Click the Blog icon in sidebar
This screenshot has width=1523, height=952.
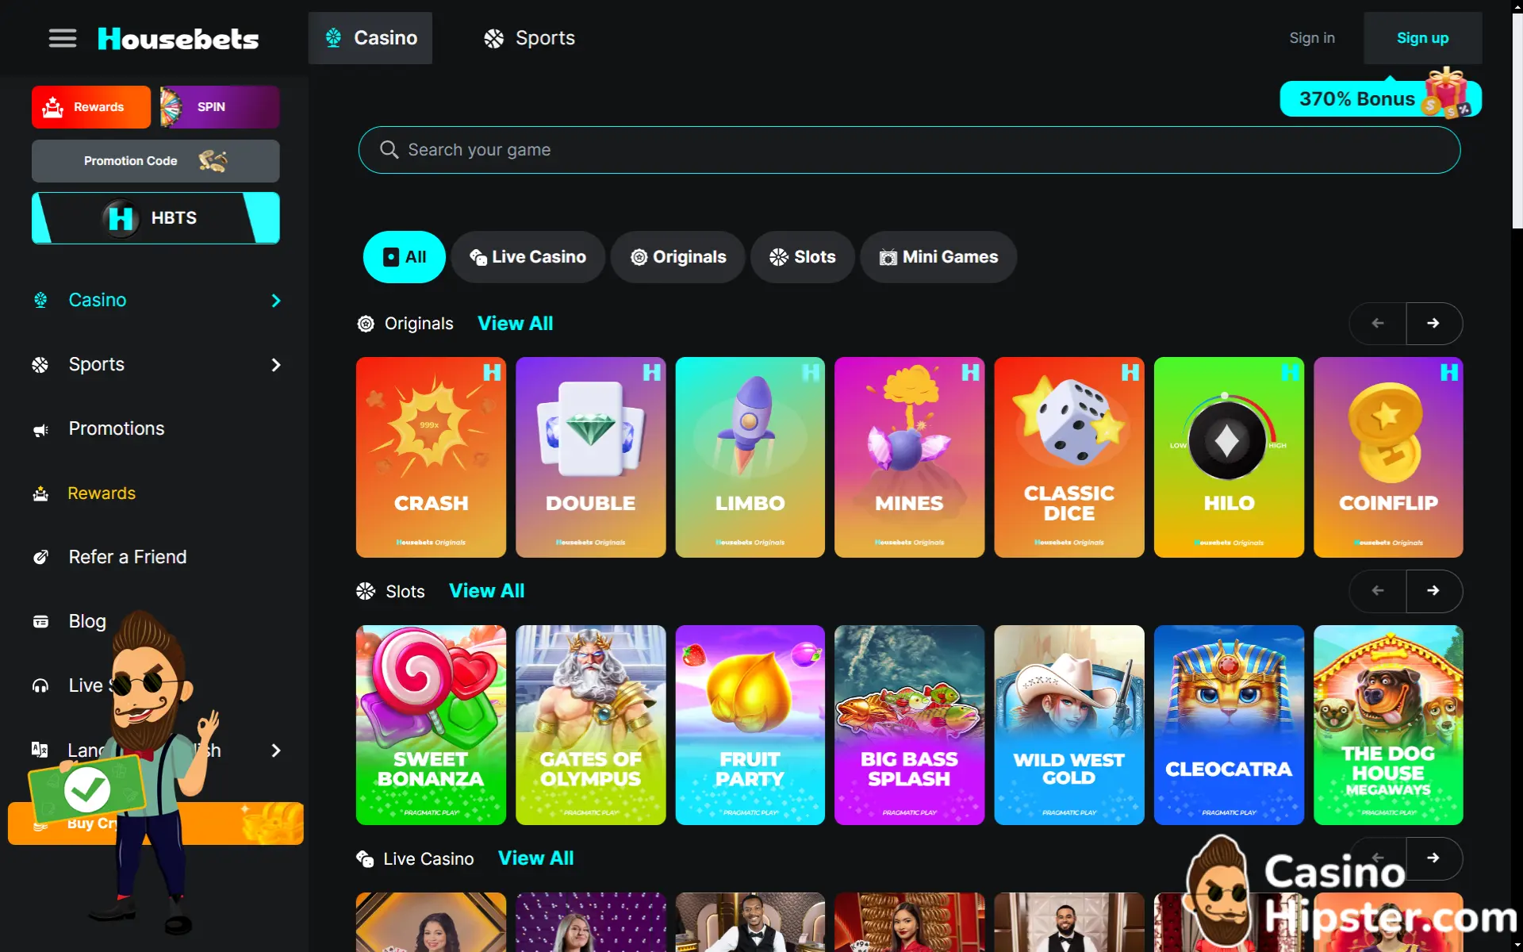tap(40, 621)
